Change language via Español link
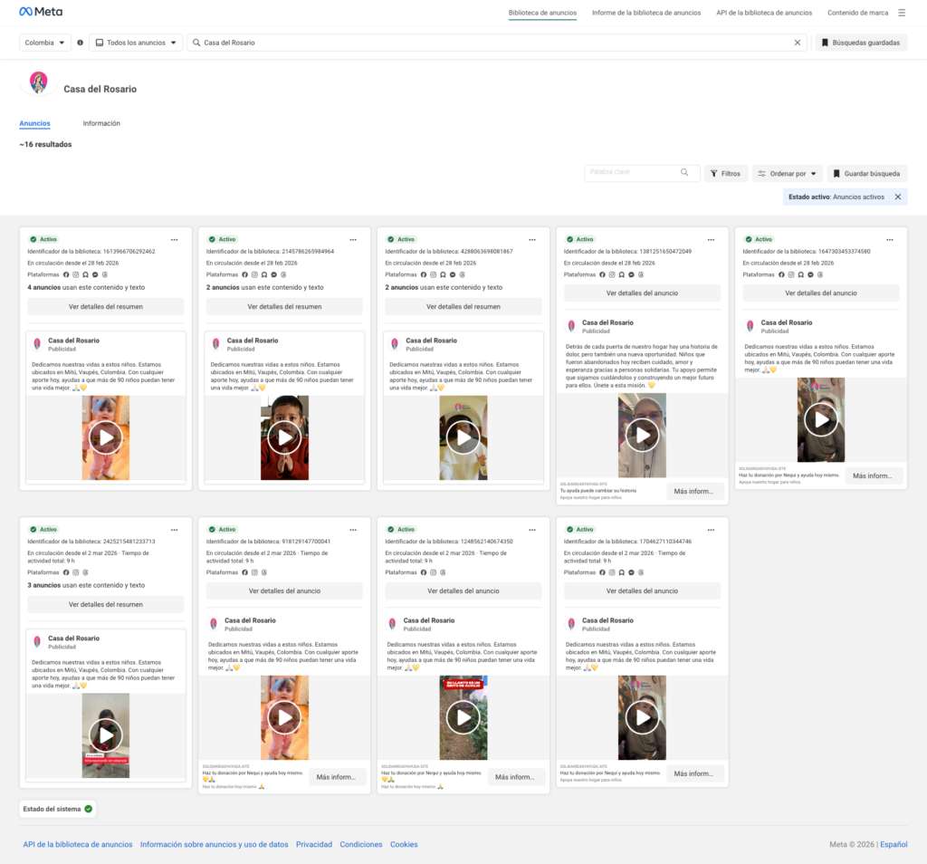This screenshot has width=927, height=864. (x=894, y=844)
